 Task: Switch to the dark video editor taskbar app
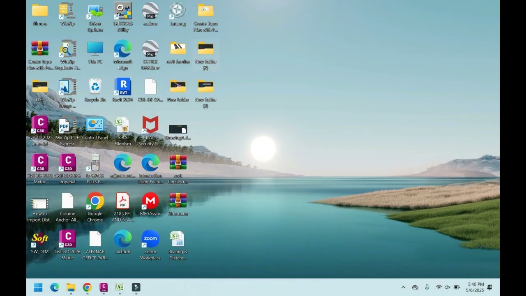[x=136, y=287]
